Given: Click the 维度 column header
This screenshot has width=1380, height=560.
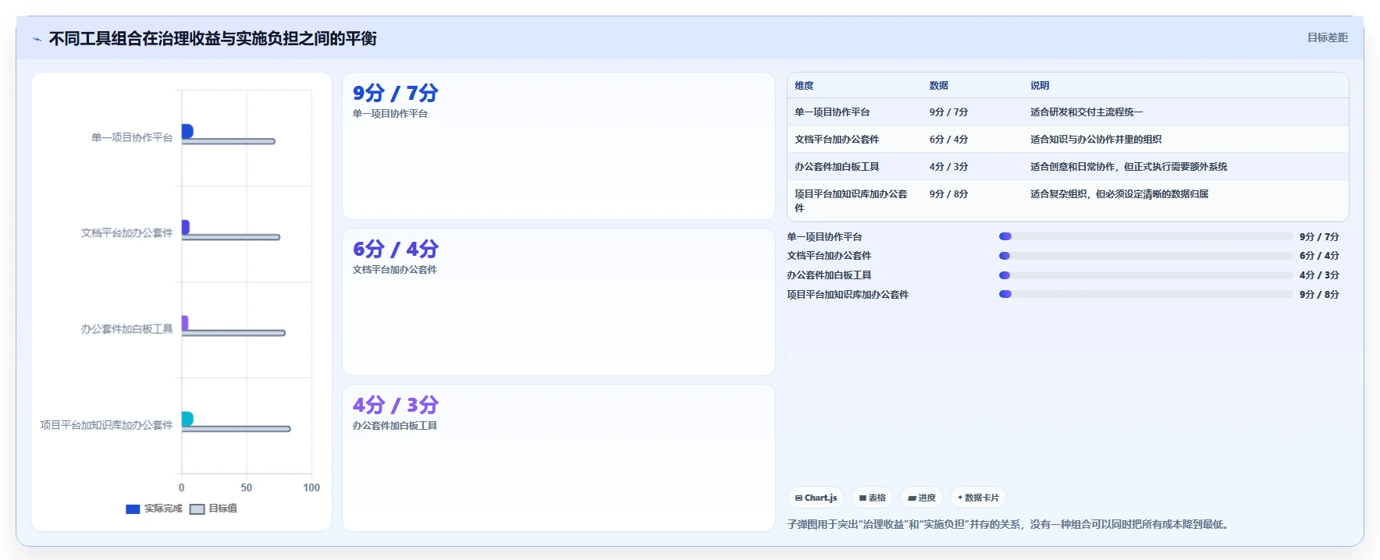Looking at the screenshot, I should 804,86.
